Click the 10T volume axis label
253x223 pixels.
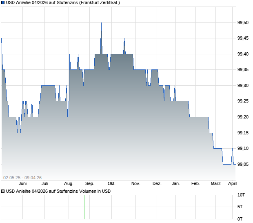[x=241, y=195]
